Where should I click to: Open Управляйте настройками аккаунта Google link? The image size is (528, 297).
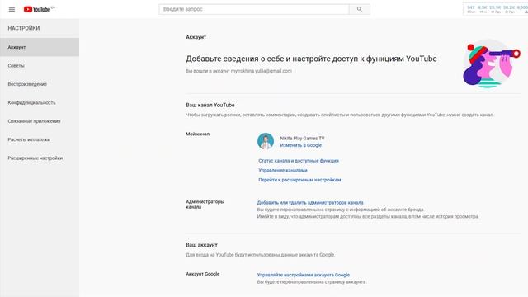point(303,275)
